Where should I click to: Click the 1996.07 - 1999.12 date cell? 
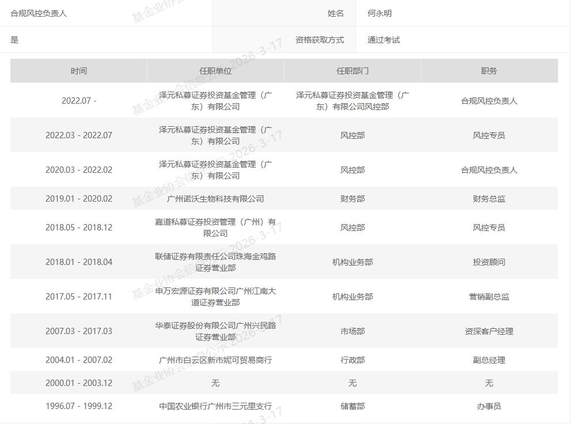coord(79,406)
